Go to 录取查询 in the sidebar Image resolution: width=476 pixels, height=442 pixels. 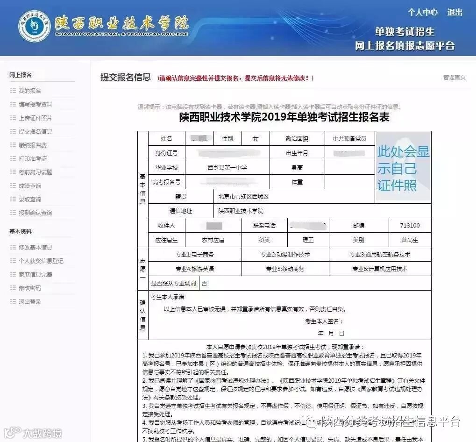pos(30,200)
